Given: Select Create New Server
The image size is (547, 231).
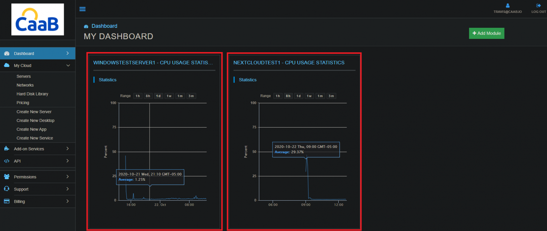Looking at the screenshot, I should (x=34, y=112).
